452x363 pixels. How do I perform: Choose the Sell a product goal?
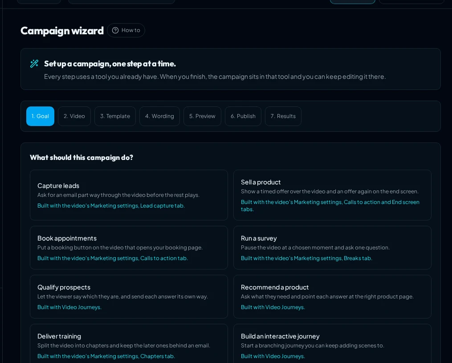click(332, 195)
